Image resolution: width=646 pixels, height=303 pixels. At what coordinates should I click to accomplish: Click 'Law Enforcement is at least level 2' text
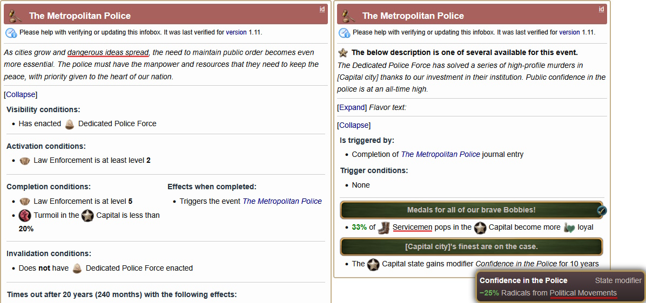click(x=92, y=160)
